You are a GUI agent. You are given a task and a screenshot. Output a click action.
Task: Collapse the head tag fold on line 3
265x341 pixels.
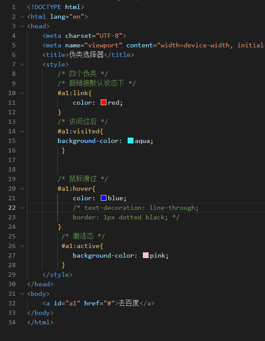pos(22,26)
